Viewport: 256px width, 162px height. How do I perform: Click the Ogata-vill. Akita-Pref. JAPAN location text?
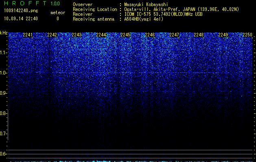tap(182, 9)
